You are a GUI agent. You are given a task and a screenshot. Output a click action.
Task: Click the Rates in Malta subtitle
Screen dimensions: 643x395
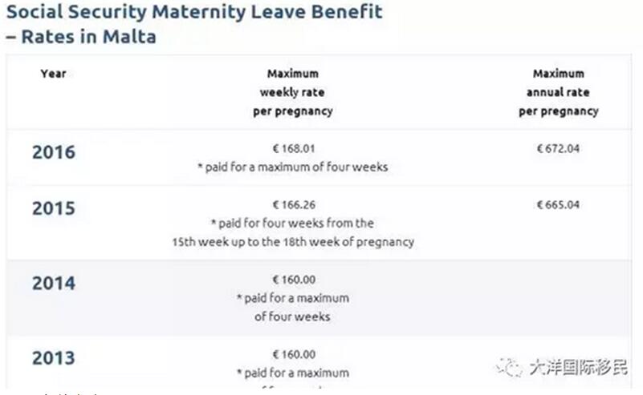(82, 36)
